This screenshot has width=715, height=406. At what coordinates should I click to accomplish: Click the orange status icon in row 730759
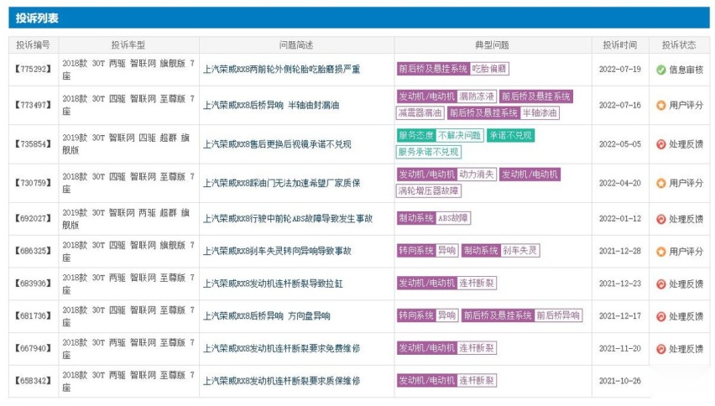coord(660,183)
